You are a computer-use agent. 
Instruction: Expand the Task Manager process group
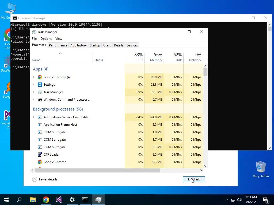[33, 92]
